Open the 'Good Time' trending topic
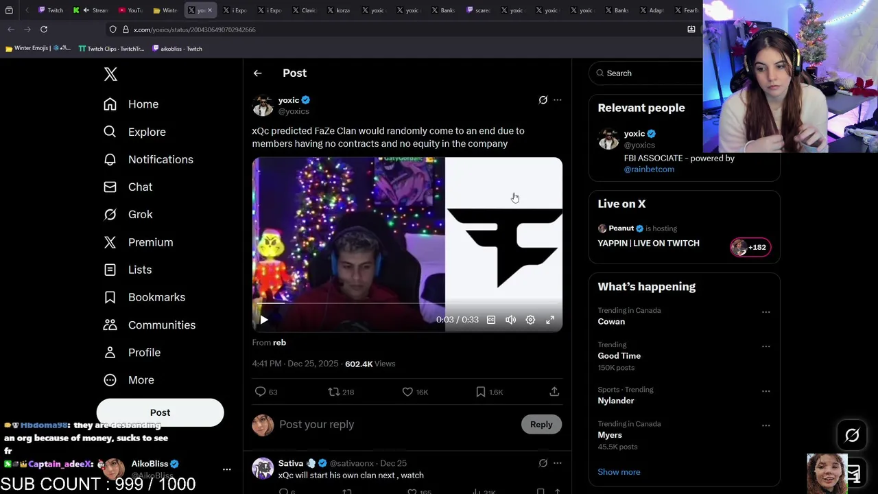The width and height of the screenshot is (878, 494). (619, 355)
